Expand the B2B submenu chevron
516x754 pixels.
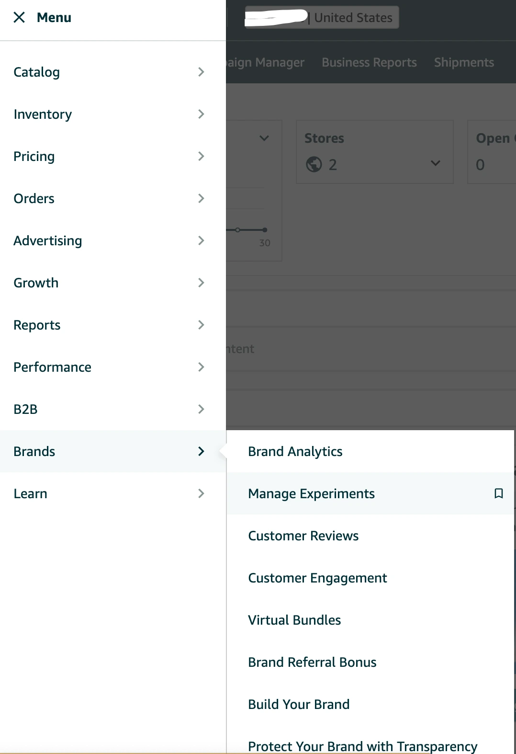[201, 410]
